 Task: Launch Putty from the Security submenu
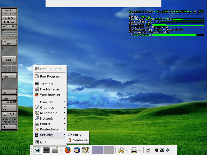[x=78, y=135]
